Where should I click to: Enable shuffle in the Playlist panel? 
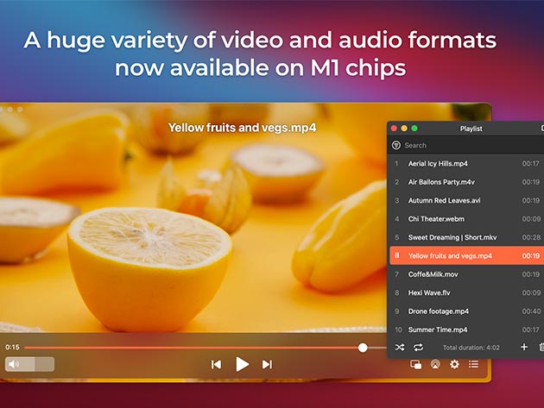pyautogui.click(x=400, y=347)
